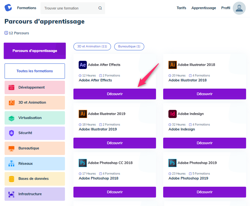250x206 pixels.
Task: Click the 12 Parcours count text
Action: coord(19,33)
